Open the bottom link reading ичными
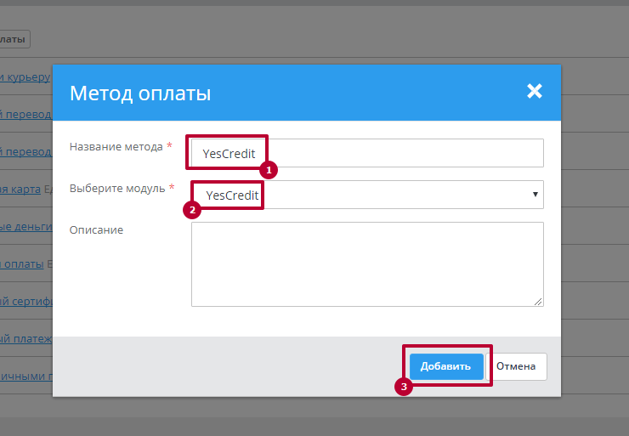 [x=25, y=377]
